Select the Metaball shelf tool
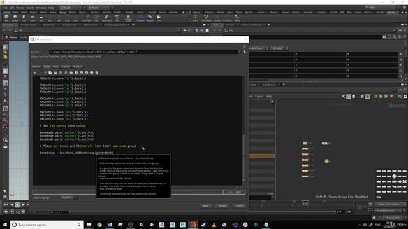 point(150,18)
